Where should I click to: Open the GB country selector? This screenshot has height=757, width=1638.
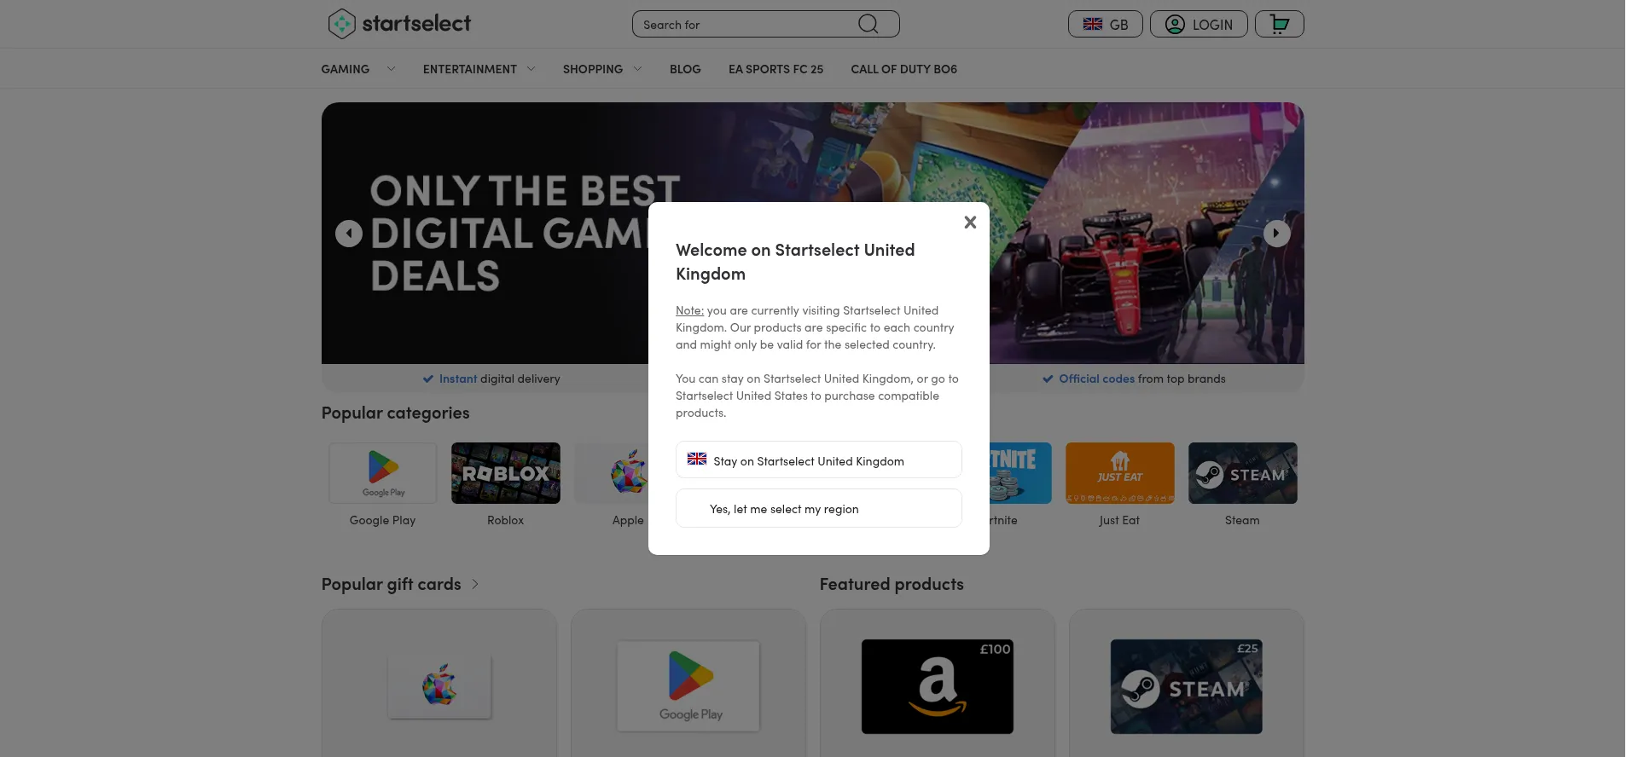(1105, 24)
